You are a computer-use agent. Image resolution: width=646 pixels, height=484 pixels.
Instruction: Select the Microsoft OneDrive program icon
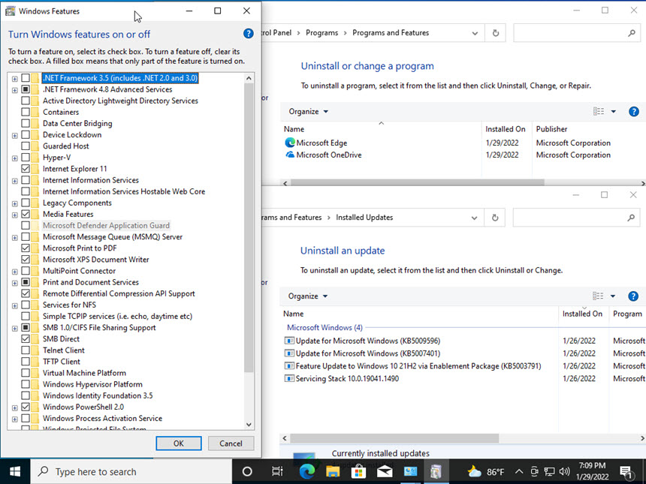coord(290,155)
